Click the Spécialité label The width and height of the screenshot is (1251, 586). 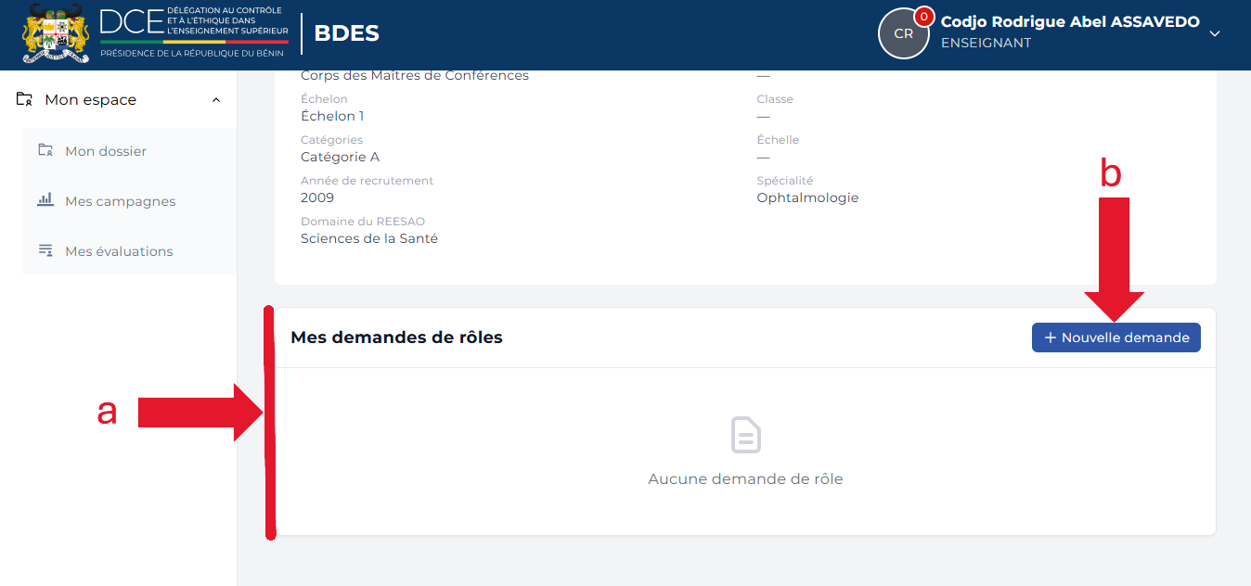pos(784,181)
